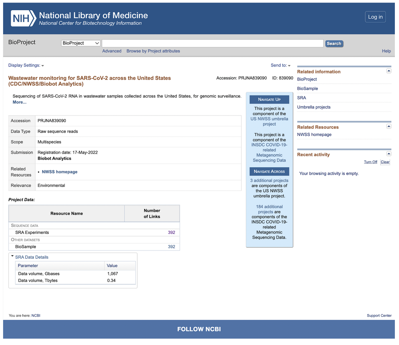
Task: Select the Biobot Analytics submitter text
Action: coord(54,158)
